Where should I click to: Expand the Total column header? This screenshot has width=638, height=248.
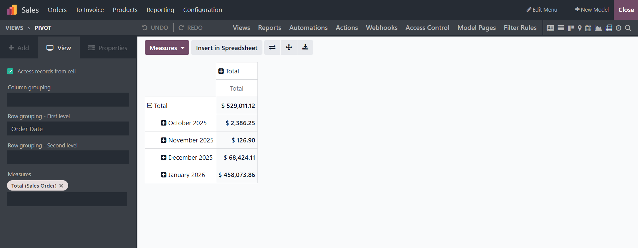[221, 71]
